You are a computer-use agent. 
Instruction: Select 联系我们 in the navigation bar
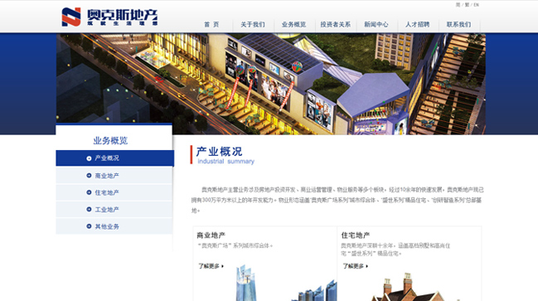click(458, 24)
